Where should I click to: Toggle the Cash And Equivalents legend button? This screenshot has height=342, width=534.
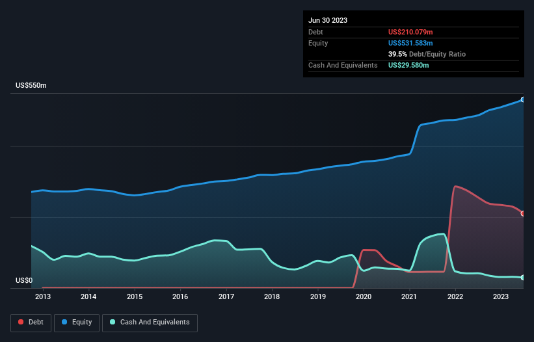pos(150,322)
